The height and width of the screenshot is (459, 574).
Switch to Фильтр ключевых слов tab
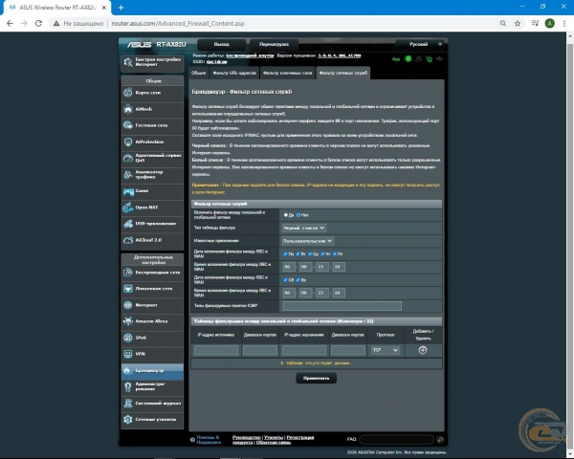(287, 73)
